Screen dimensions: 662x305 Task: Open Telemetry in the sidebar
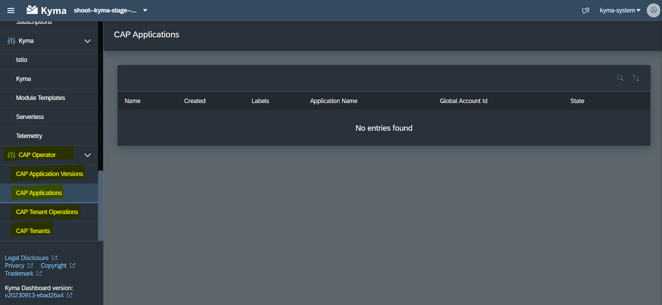coord(49,136)
